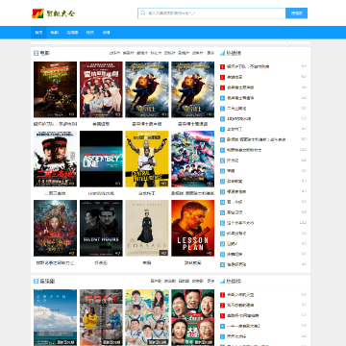Click the right arrow on the banner strip
This screenshot has width=346, height=346.
288,44
